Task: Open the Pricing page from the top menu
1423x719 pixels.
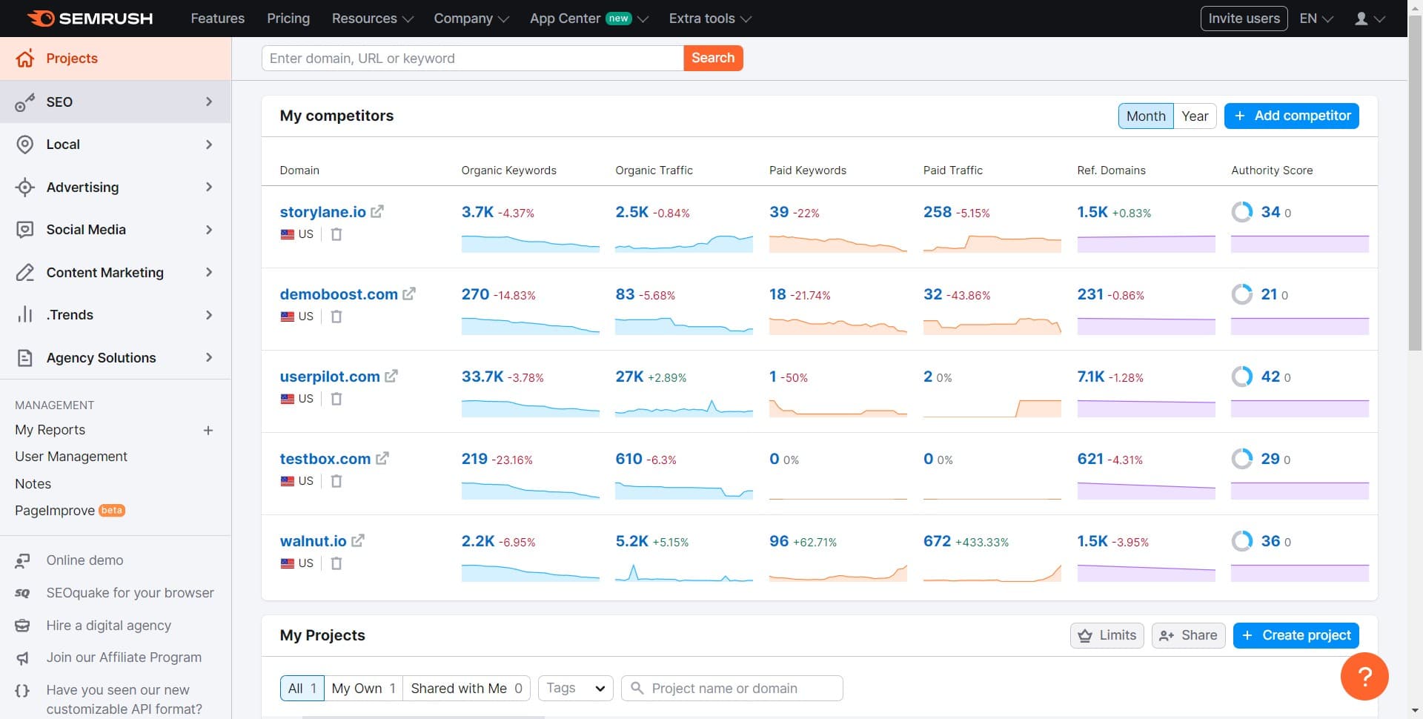Action: (x=288, y=18)
